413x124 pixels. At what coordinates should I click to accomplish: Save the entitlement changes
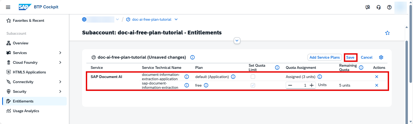click(x=350, y=57)
